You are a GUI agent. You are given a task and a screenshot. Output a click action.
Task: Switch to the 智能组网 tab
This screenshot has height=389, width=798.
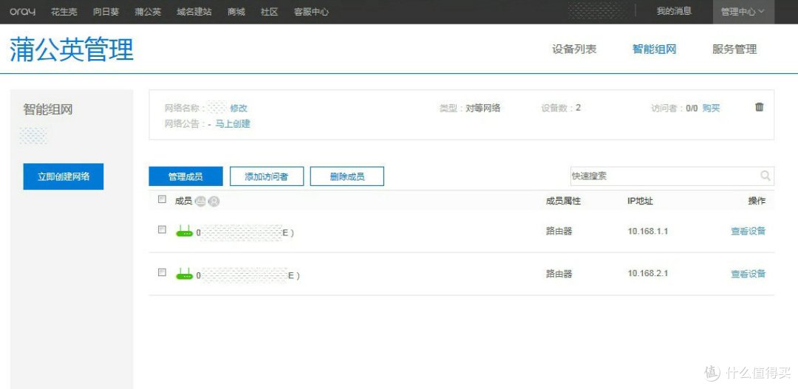tap(655, 49)
